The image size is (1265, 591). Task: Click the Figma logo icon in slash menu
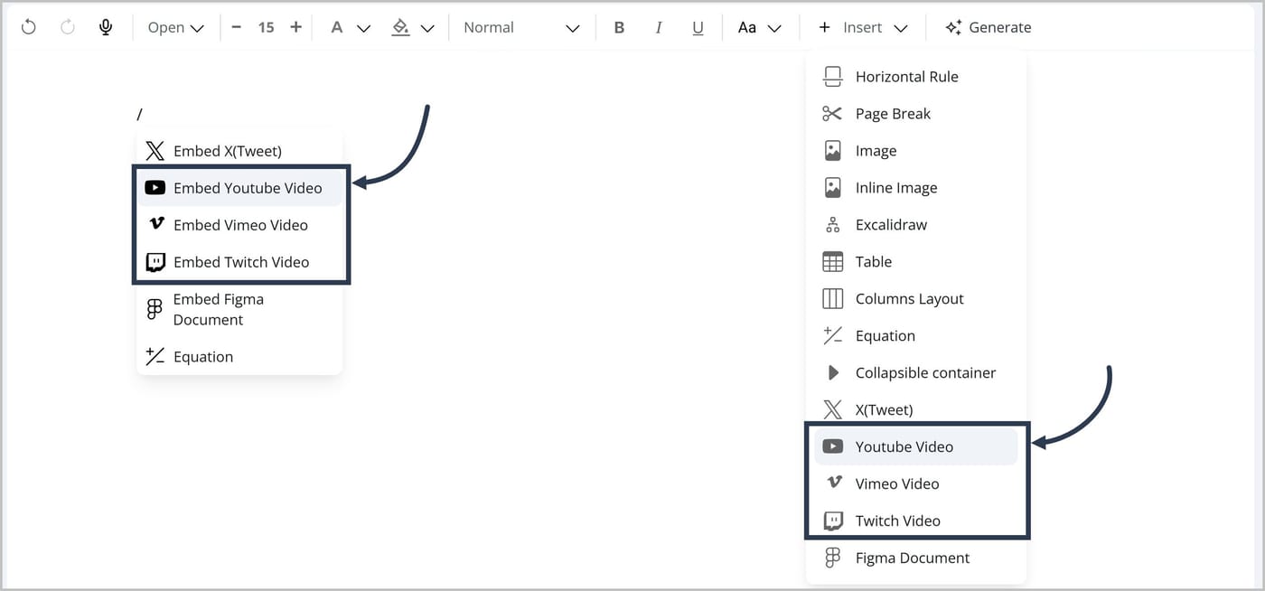(x=155, y=309)
